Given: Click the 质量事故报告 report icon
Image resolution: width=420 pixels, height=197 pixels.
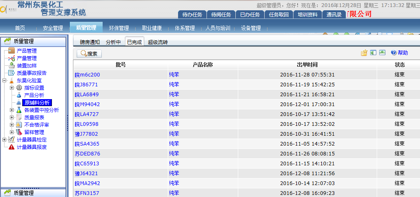Looking at the screenshot, I should click(x=12, y=73).
